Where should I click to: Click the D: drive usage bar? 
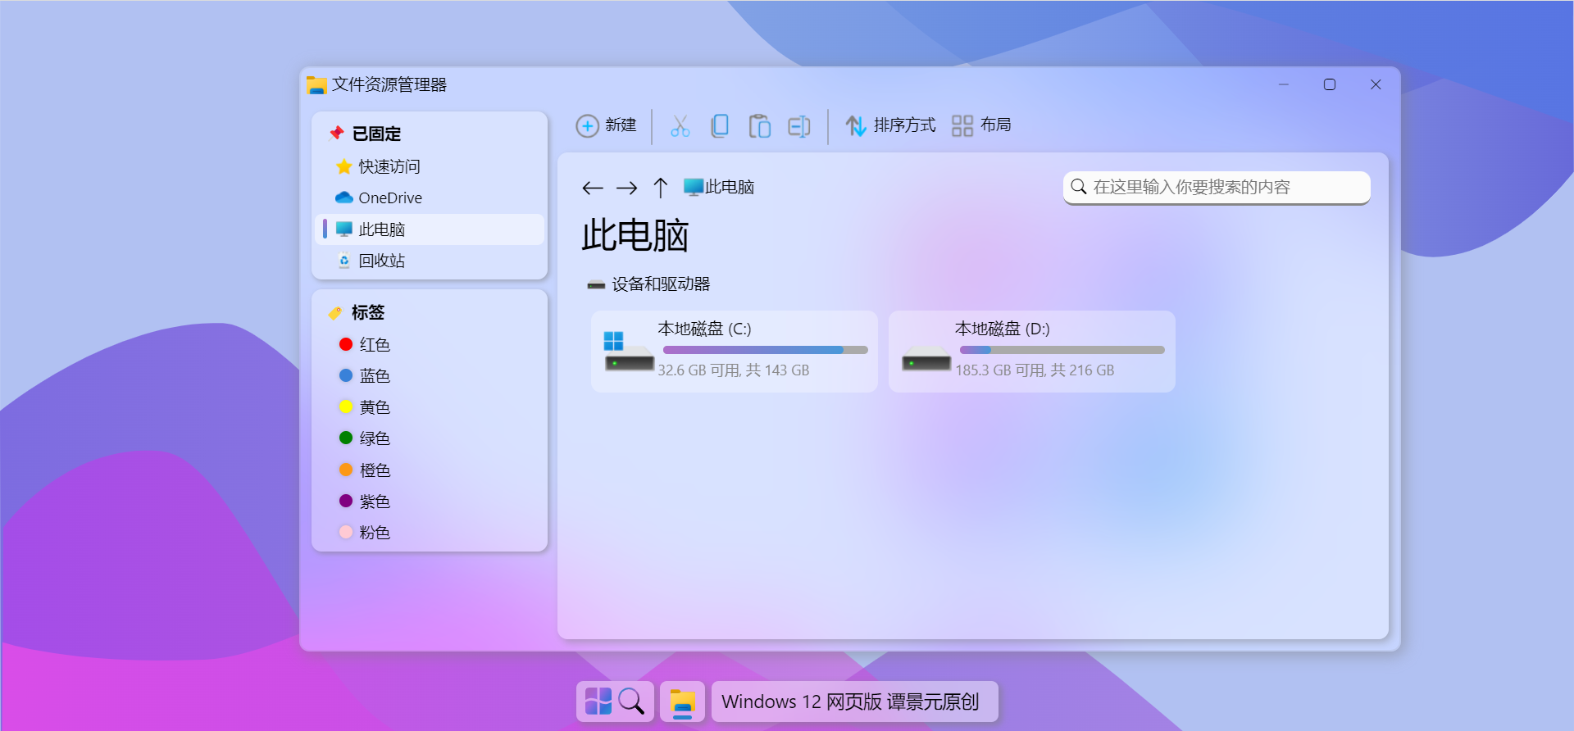click(1062, 350)
